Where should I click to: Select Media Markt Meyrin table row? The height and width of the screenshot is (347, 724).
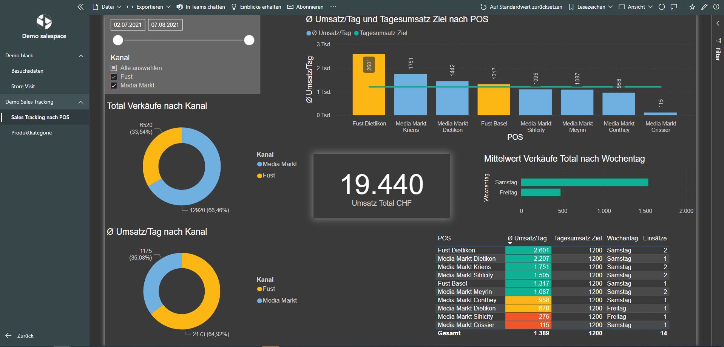[552, 292]
